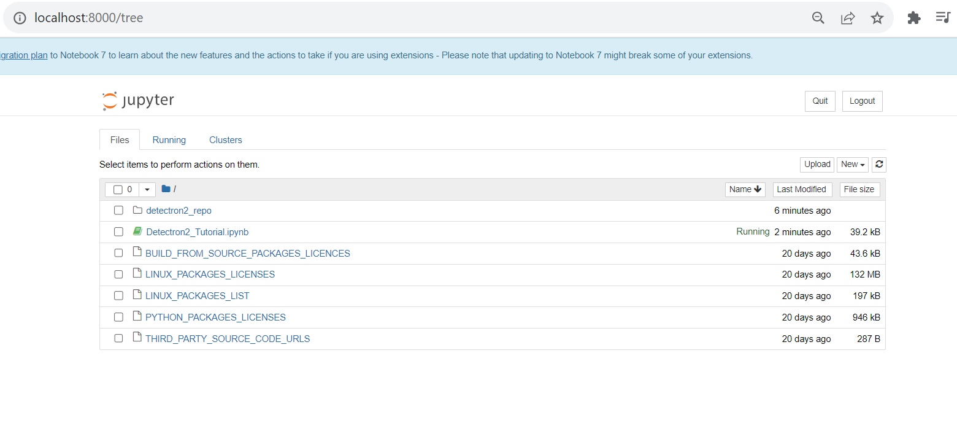Click file icon beside LINUX_PACKAGES_LICENSES
957x428 pixels.
point(137,273)
